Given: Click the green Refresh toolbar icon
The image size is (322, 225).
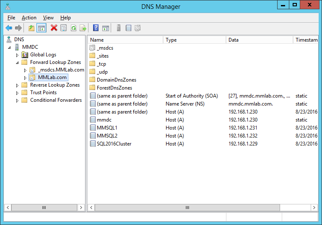Looking at the screenshot, I should pos(73,28).
